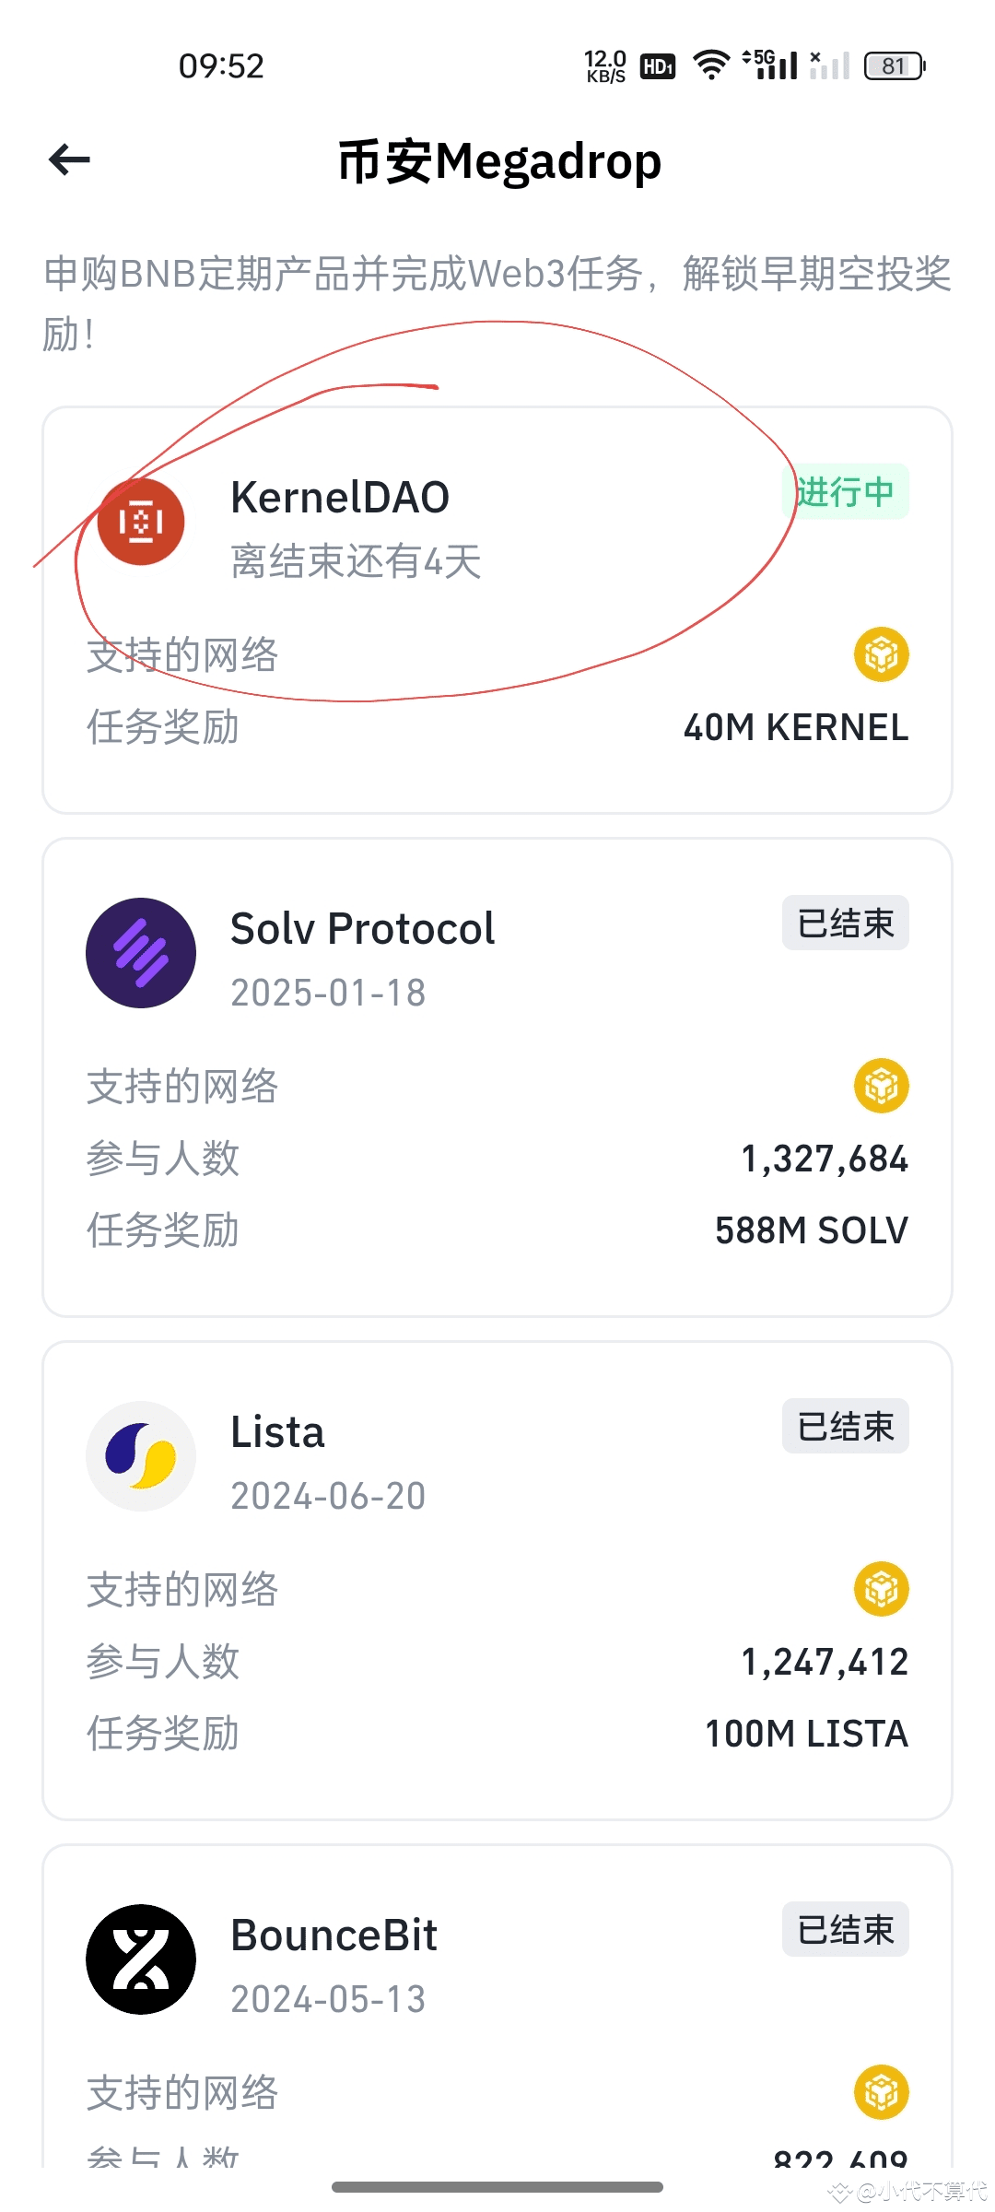Viewport: 995px width, 2212px height.
Task: Tap the BounceBit project name
Action: pos(334,1935)
